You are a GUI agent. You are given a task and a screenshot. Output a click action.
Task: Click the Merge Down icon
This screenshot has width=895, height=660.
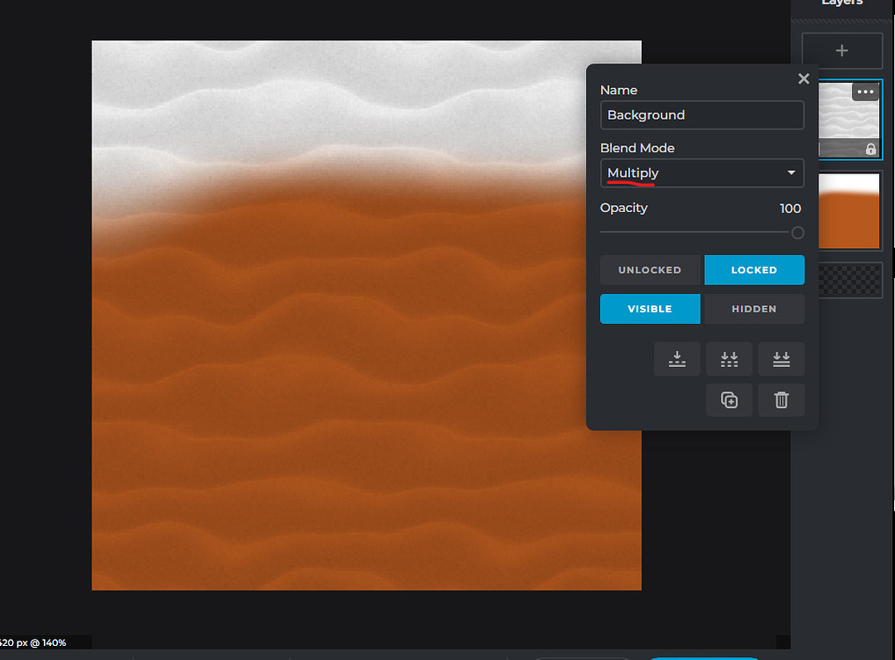point(677,359)
